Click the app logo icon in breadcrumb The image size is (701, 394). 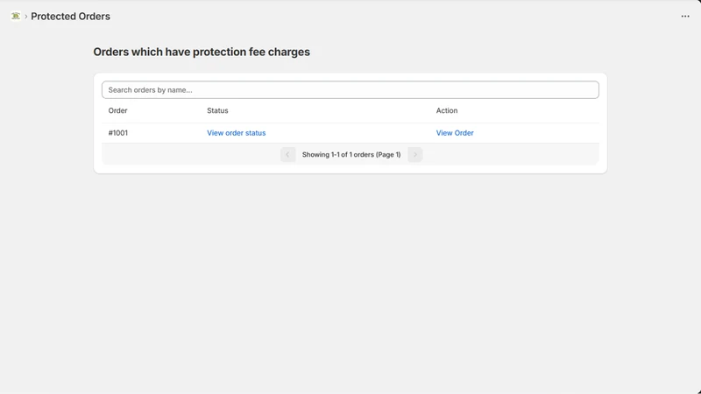[16, 16]
